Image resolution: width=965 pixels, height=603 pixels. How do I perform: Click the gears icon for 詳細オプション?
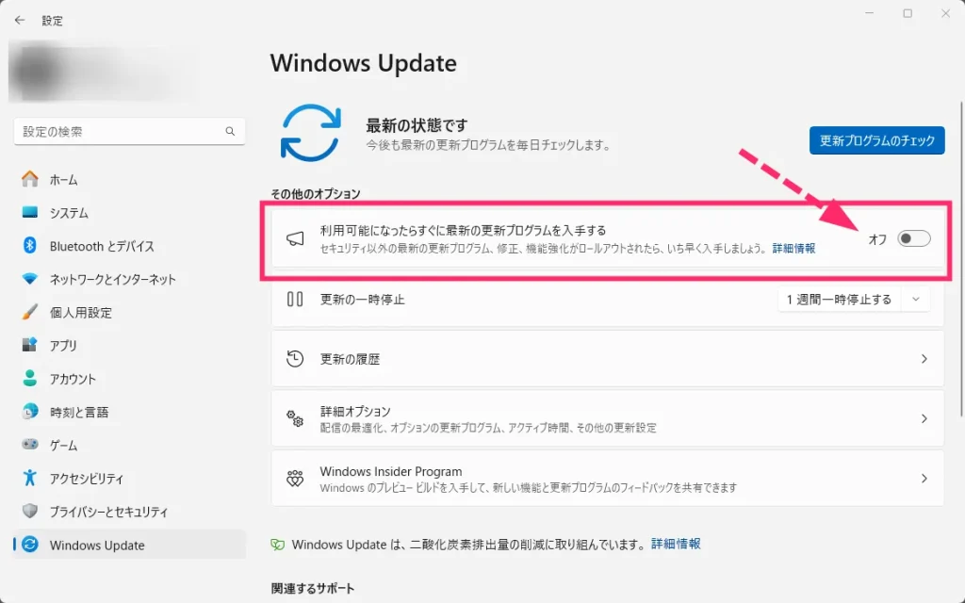coord(295,418)
